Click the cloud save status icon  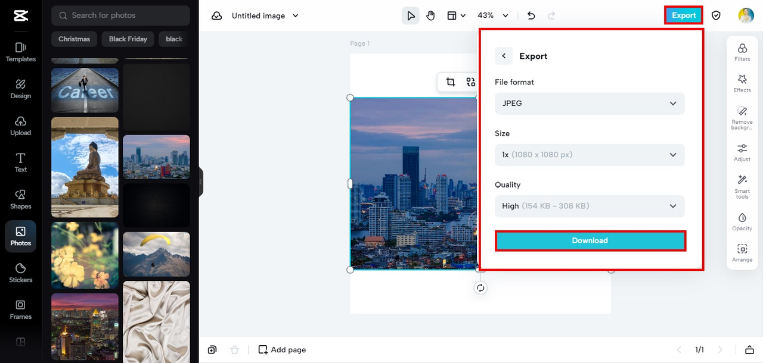coord(217,15)
